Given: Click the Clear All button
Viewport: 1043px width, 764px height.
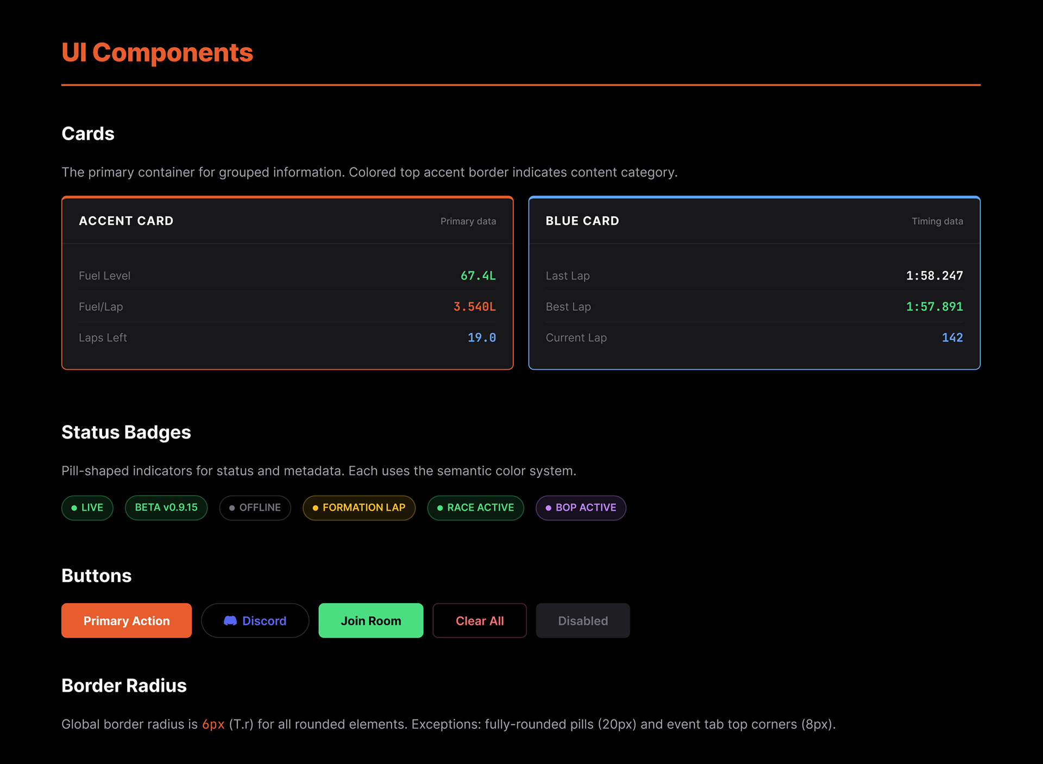Looking at the screenshot, I should coord(479,621).
